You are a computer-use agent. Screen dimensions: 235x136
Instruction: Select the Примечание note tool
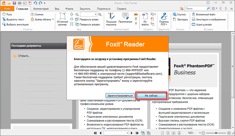(x=125, y=18)
